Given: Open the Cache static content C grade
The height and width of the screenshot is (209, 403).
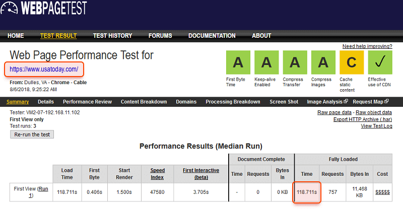Looking at the screenshot, I should (x=352, y=62).
